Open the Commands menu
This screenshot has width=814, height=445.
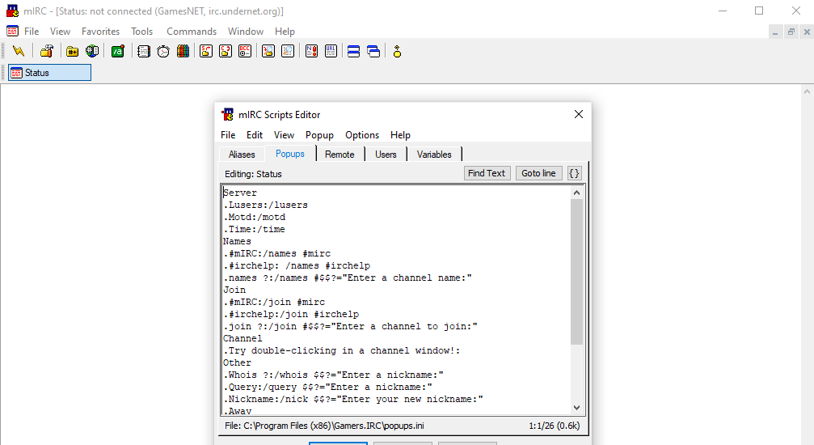[191, 32]
